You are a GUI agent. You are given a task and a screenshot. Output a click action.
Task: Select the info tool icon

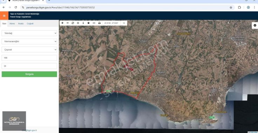[x=83, y=23]
